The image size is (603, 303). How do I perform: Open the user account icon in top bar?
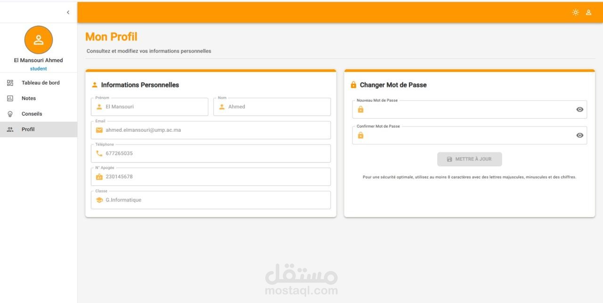coord(588,12)
